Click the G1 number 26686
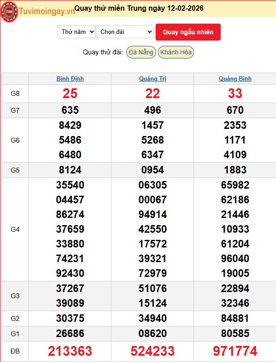The height and width of the screenshot is (362, 276). click(70, 333)
